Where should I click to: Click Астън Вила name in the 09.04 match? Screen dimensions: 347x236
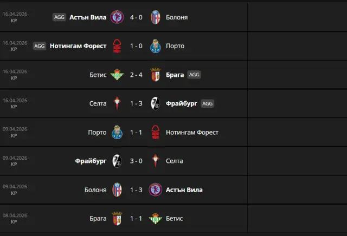[185, 189]
